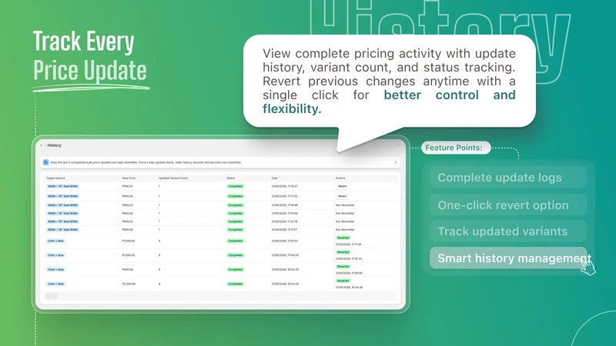
Task: Click the New Price column header
Action: point(129,178)
